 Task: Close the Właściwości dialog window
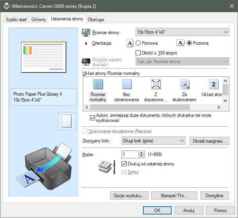[x=232, y=6]
